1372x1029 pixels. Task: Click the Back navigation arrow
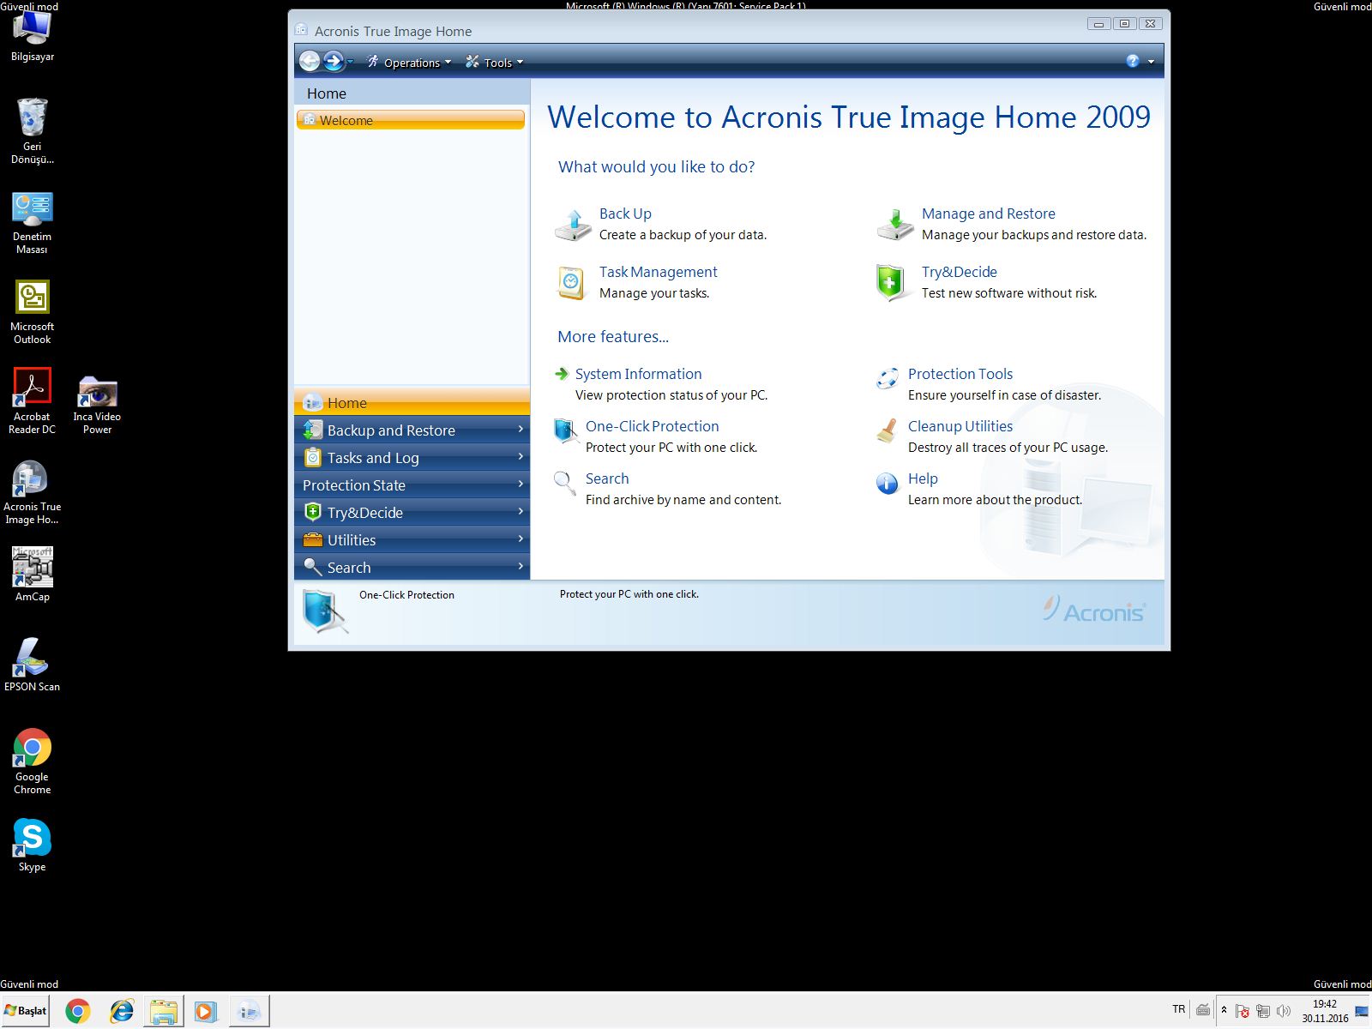[x=310, y=61]
